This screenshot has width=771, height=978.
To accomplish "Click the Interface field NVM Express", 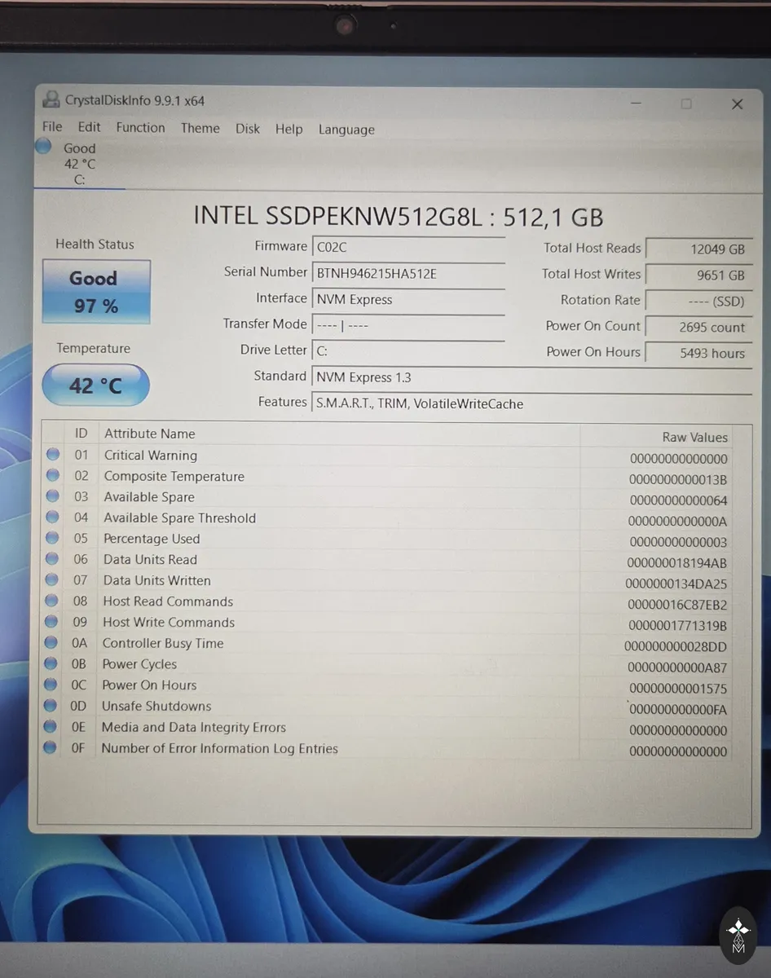I will point(408,300).
